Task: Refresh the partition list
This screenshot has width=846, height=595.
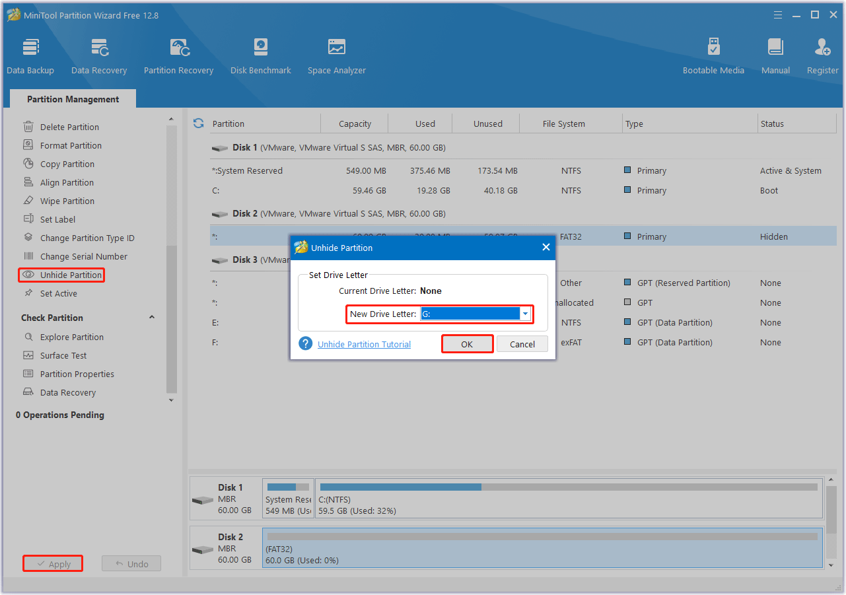Action: (198, 123)
